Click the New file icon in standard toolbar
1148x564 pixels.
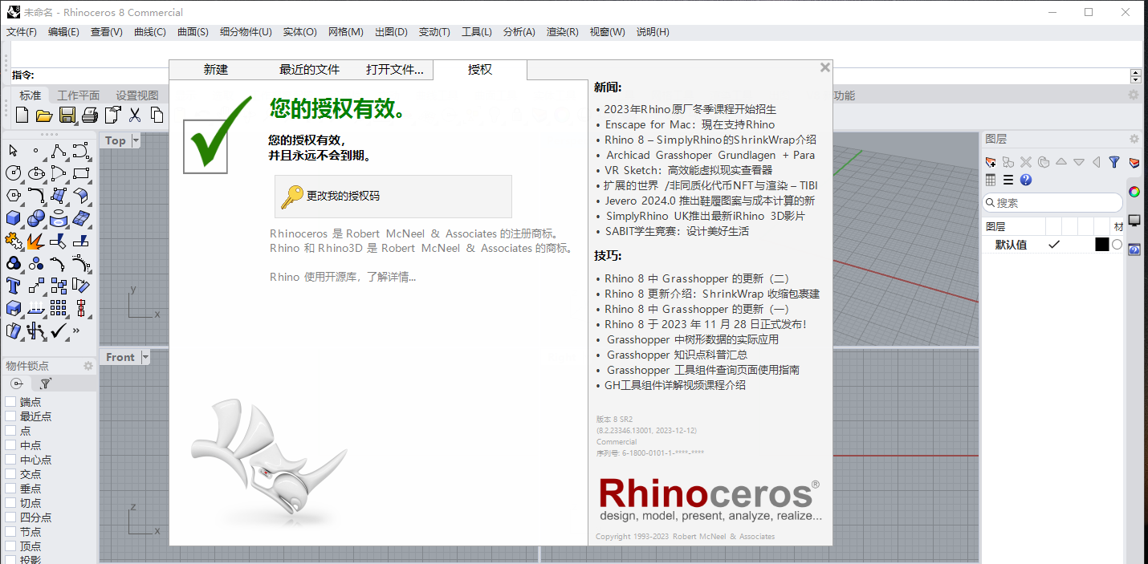pyautogui.click(x=22, y=115)
